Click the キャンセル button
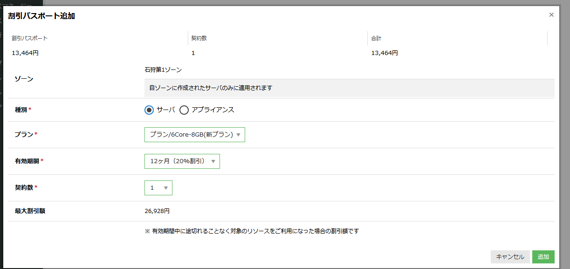 coord(510,257)
